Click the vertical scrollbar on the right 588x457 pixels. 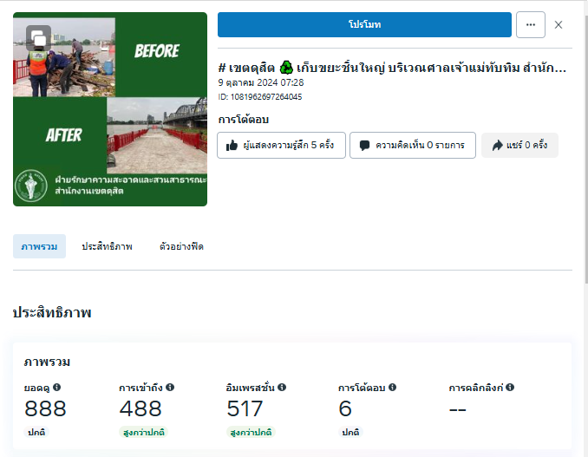tap(585, 150)
